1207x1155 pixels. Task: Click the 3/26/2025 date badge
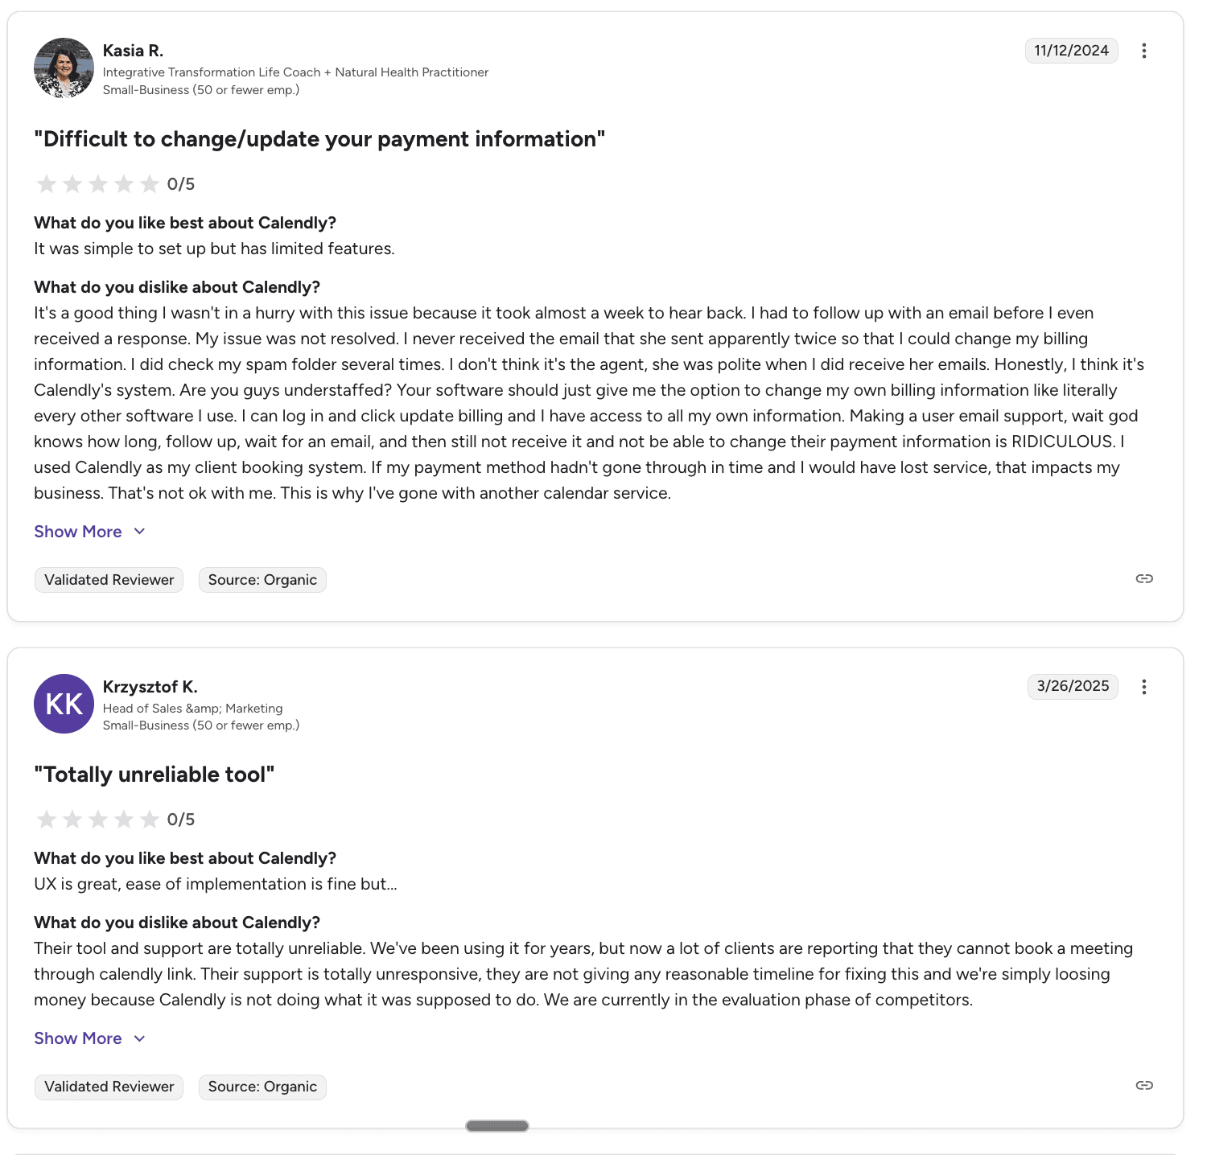pos(1073,686)
